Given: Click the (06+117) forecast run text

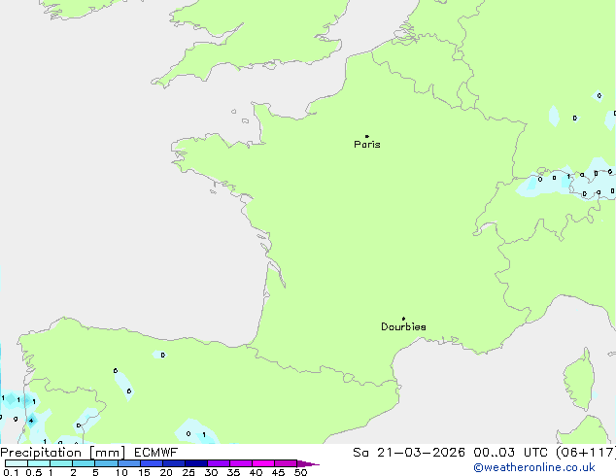Looking at the screenshot, I should tap(586, 453).
